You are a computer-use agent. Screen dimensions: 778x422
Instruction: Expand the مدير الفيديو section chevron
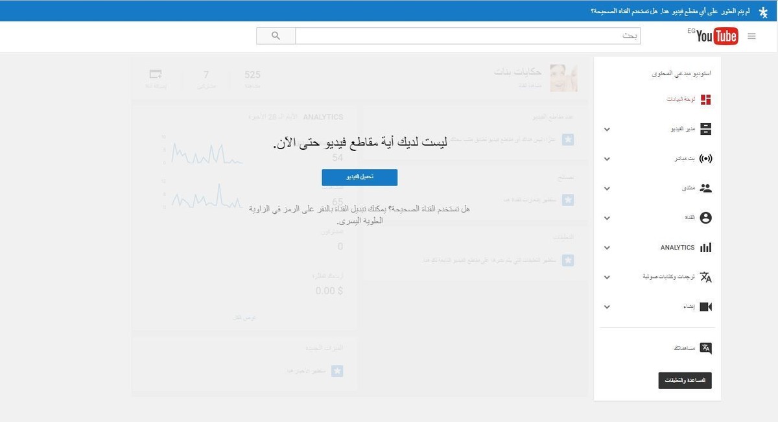607,129
